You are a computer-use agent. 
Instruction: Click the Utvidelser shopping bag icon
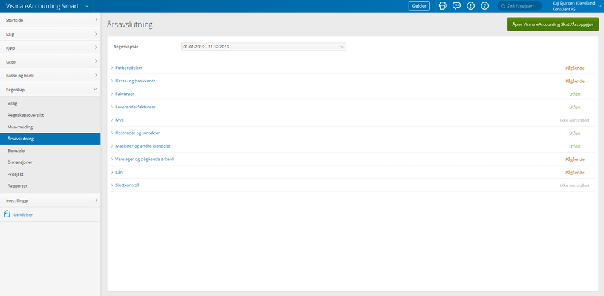pos(7,214)
